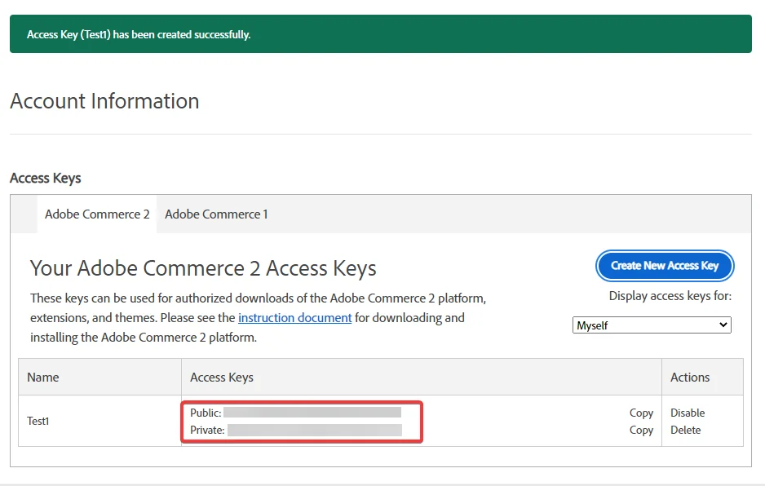Click the Access Keys section heading
Image resolution: width=765 pixels, height=486 pixels.
pyautogui.click(x=46, y=178)
